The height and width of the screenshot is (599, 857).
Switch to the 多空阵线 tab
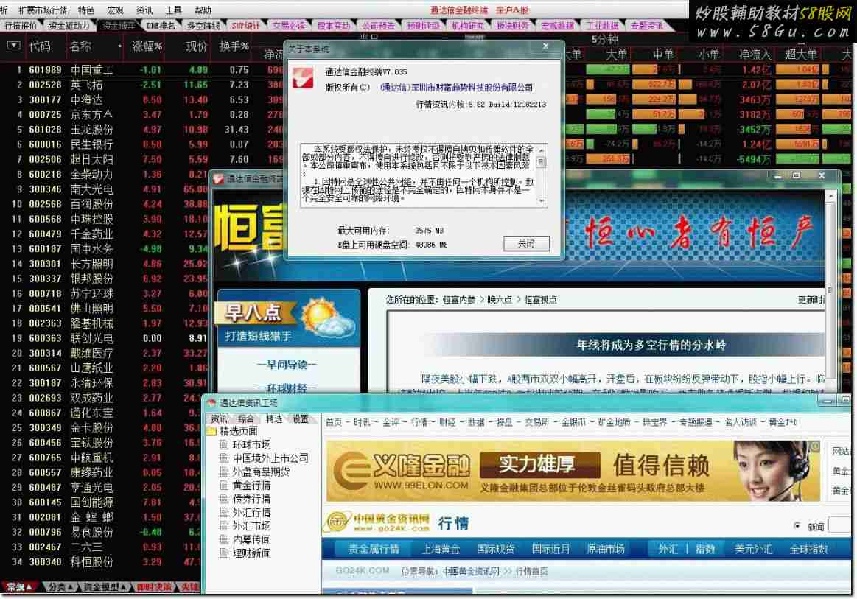coord(203,26)
